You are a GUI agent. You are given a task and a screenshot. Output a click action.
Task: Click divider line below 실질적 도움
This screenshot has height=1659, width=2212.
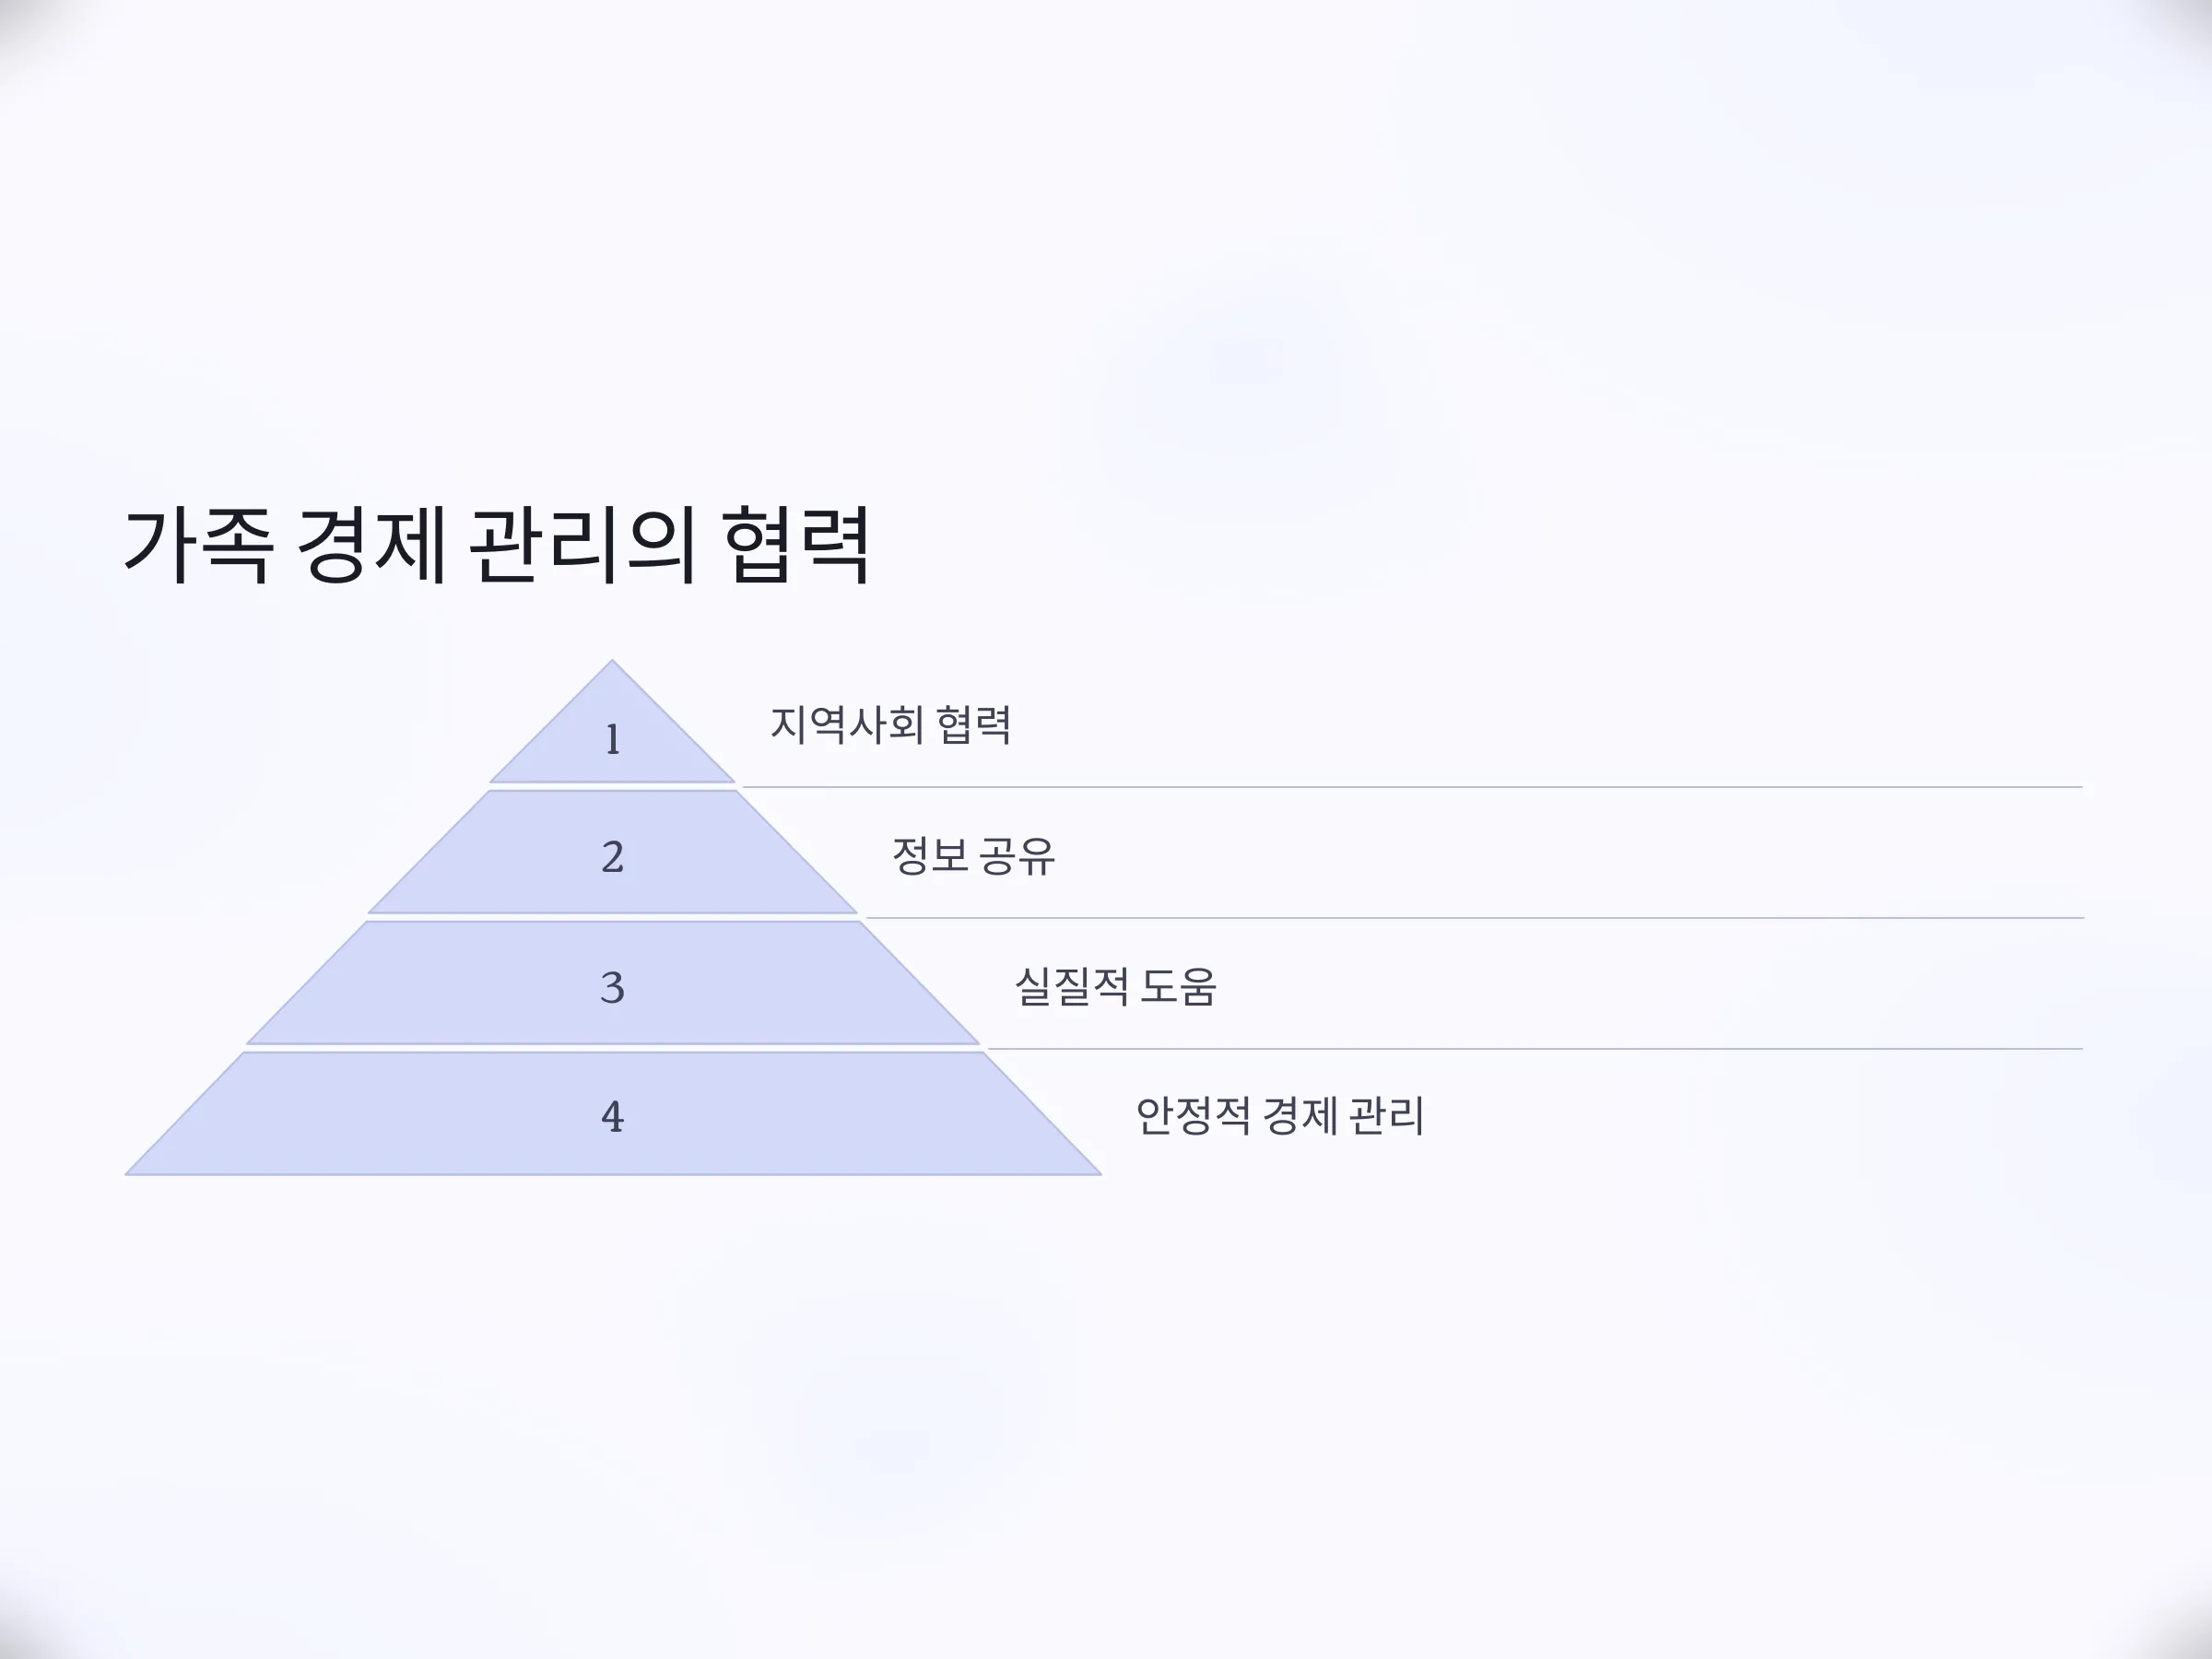(1535, 1049)
